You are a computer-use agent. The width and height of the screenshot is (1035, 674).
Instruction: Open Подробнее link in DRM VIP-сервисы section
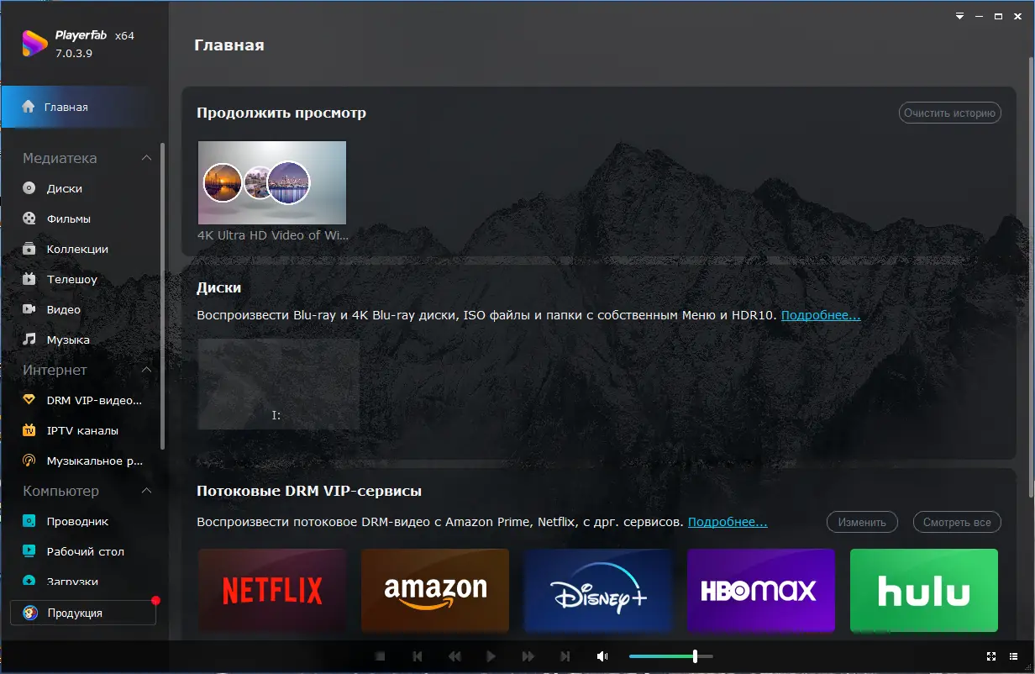click(728, 522)
